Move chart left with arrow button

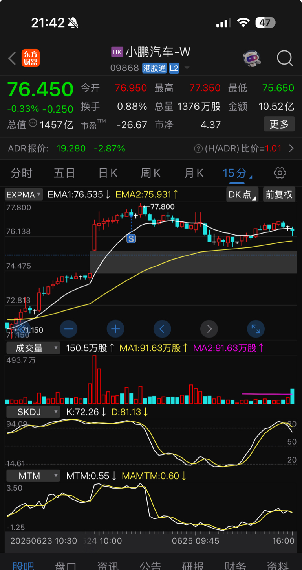(162, 328)
